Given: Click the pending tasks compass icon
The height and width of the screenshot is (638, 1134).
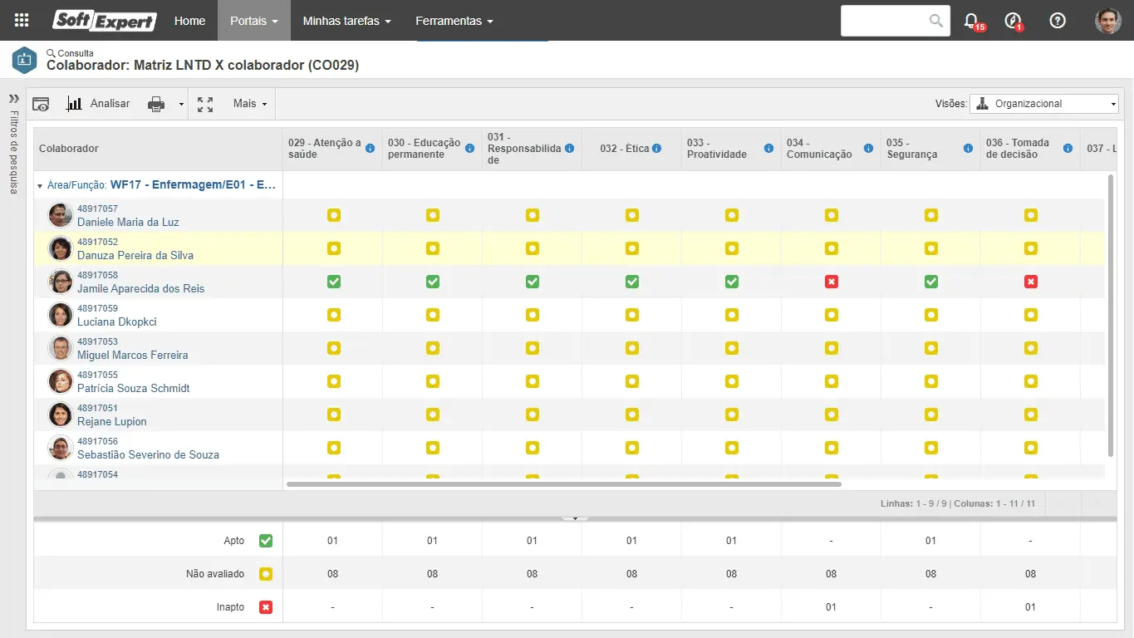Looking at the screenshot, I should [x=1013, y=21].
